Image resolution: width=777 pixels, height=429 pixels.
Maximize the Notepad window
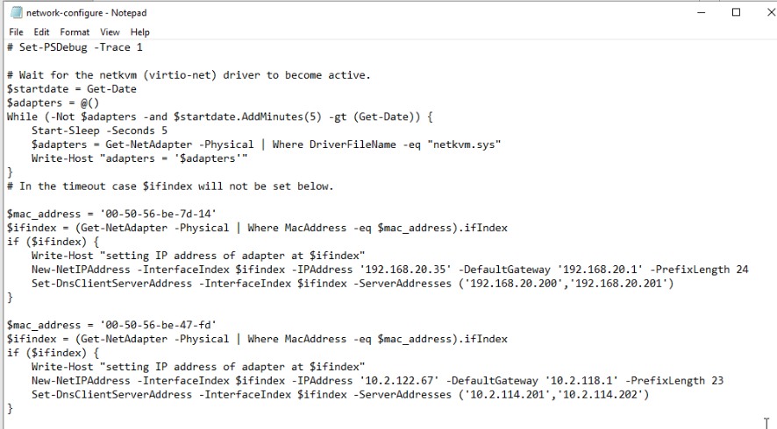click(x=737, y=13)
